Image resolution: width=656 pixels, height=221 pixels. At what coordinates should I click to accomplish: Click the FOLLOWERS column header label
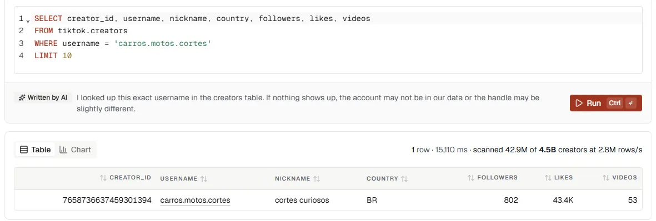tap(498, 178)
